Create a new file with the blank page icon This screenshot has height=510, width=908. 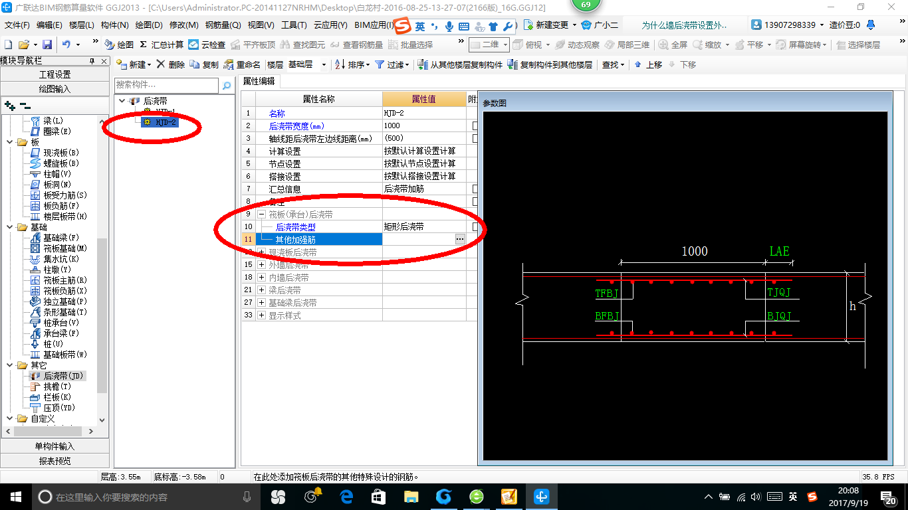[8, 44]
